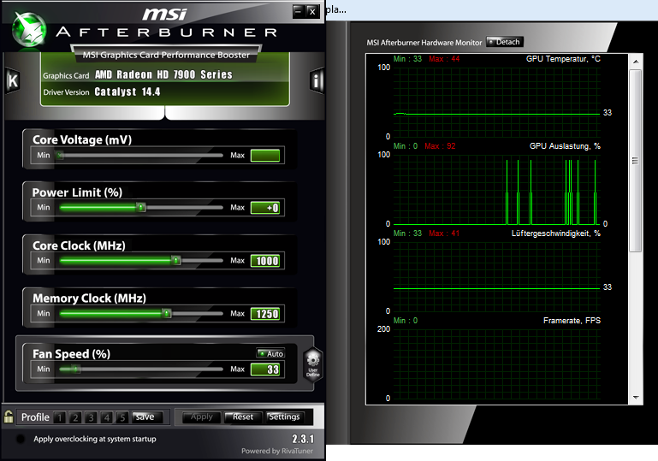Click the GPU Temperatur graph

click(x=497, y=102)
